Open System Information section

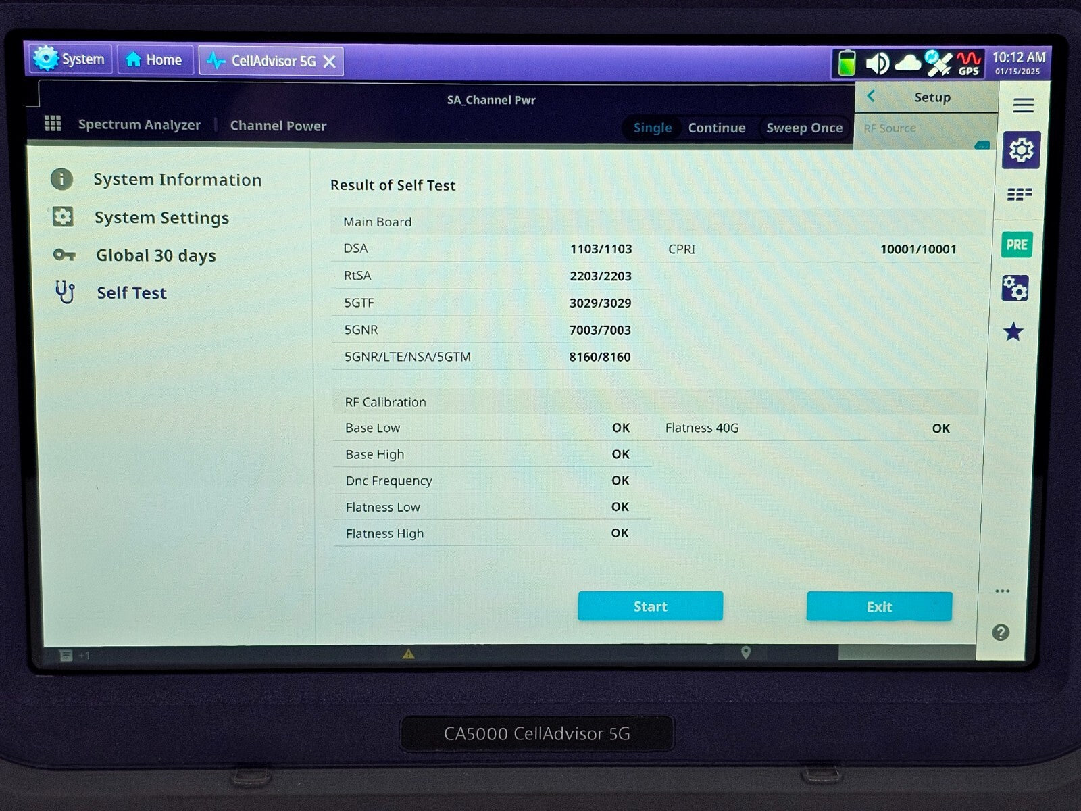pyautogui.click(x=177, y=180)
